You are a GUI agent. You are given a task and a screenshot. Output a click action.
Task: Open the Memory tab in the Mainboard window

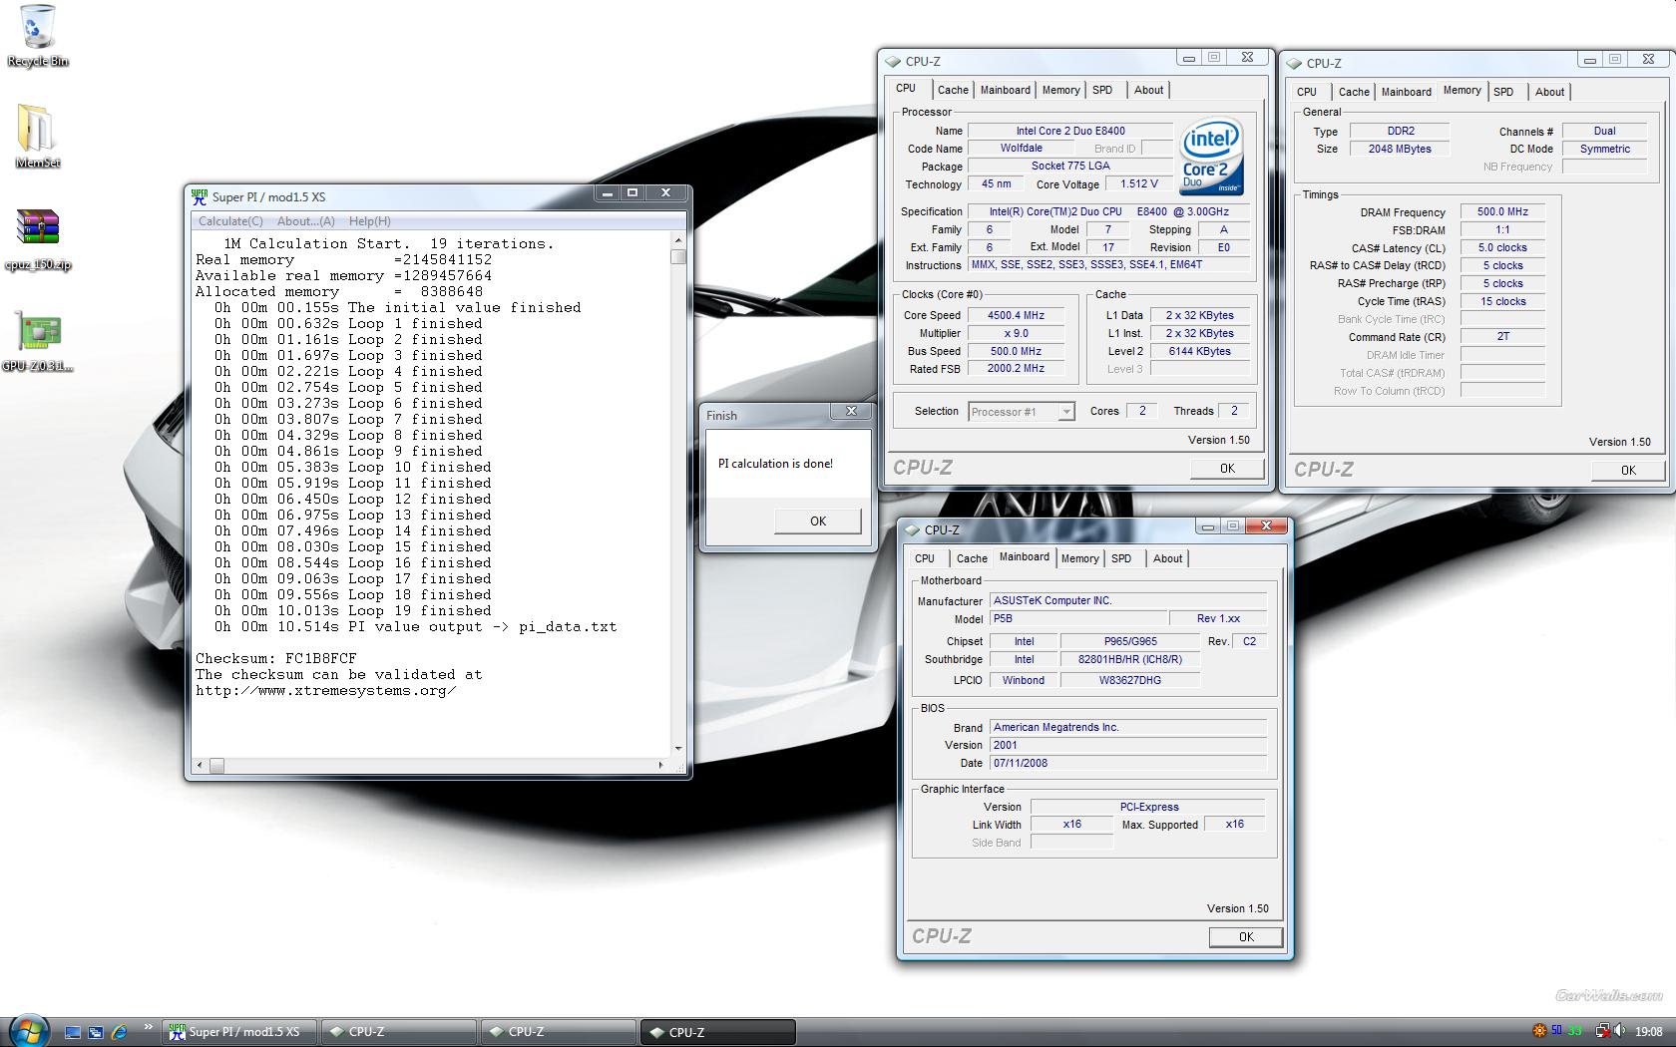[x=1079, y=558]
